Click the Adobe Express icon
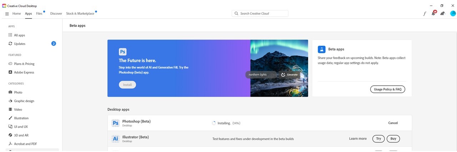 (x=10, y=72)
